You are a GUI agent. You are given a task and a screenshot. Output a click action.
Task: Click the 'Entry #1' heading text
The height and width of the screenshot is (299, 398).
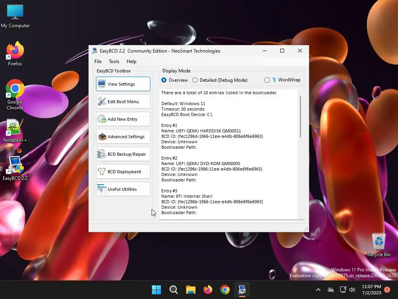coord(169,125)
